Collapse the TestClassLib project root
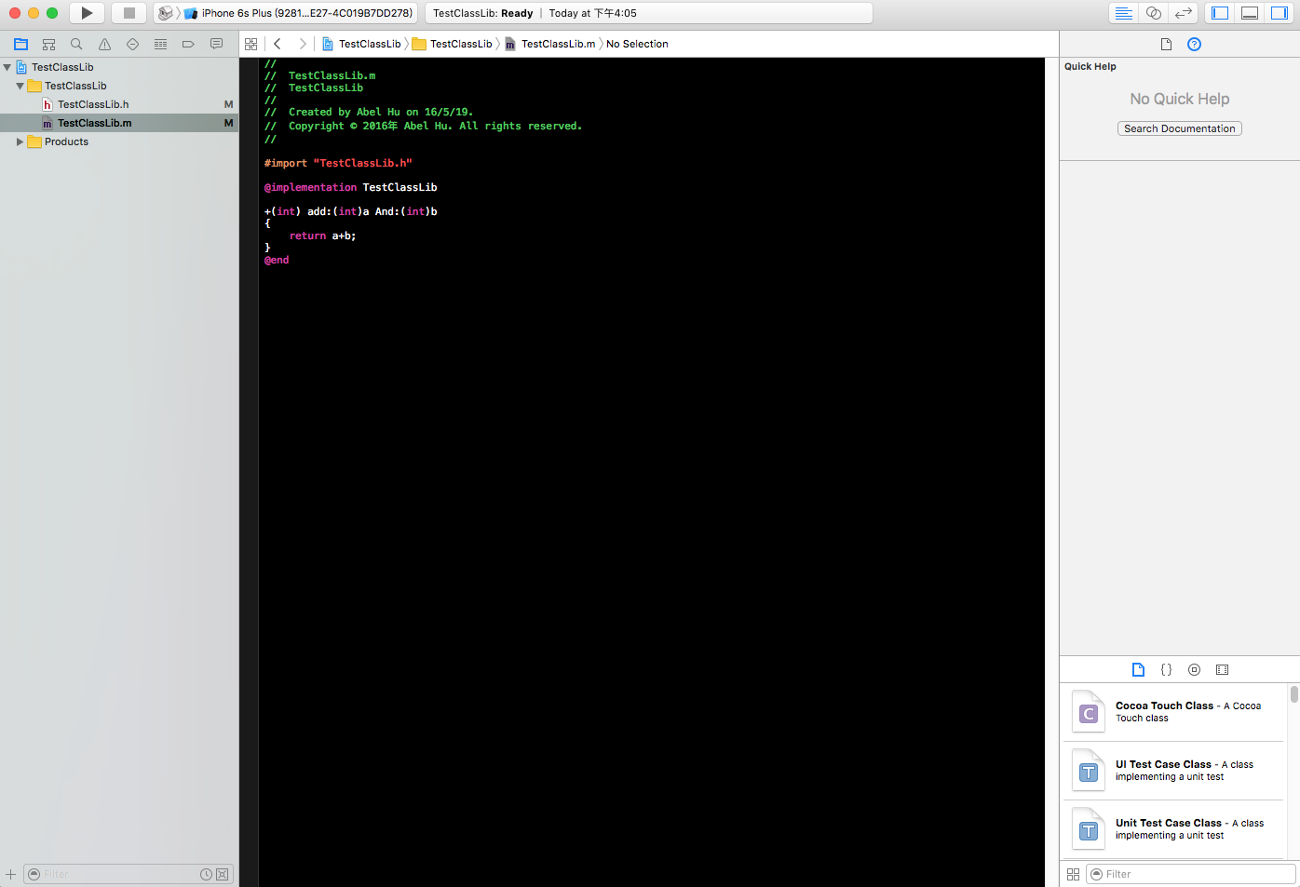This screenshot has width=1300, height=887. coord(7,67)
